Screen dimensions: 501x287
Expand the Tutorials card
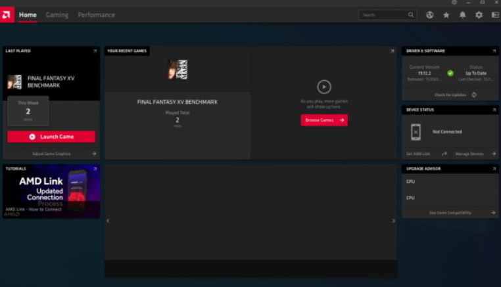click(x=95, y=169)
